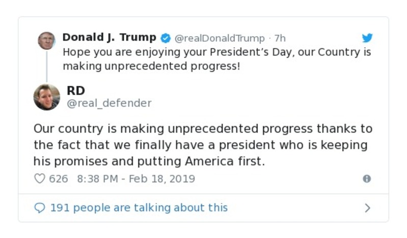This screenshot has width=407, height=238.
Task: Click the 7h timestamp on Trump's tweet
Action: click(280, 39)
